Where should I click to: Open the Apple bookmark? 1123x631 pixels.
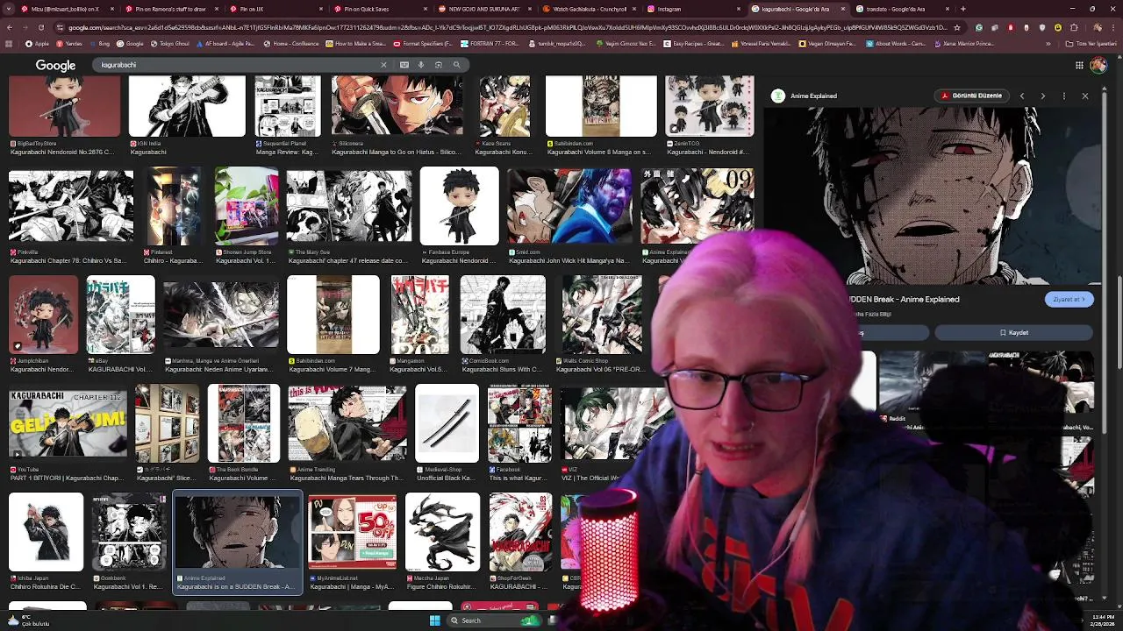click(x=37, y=43)
